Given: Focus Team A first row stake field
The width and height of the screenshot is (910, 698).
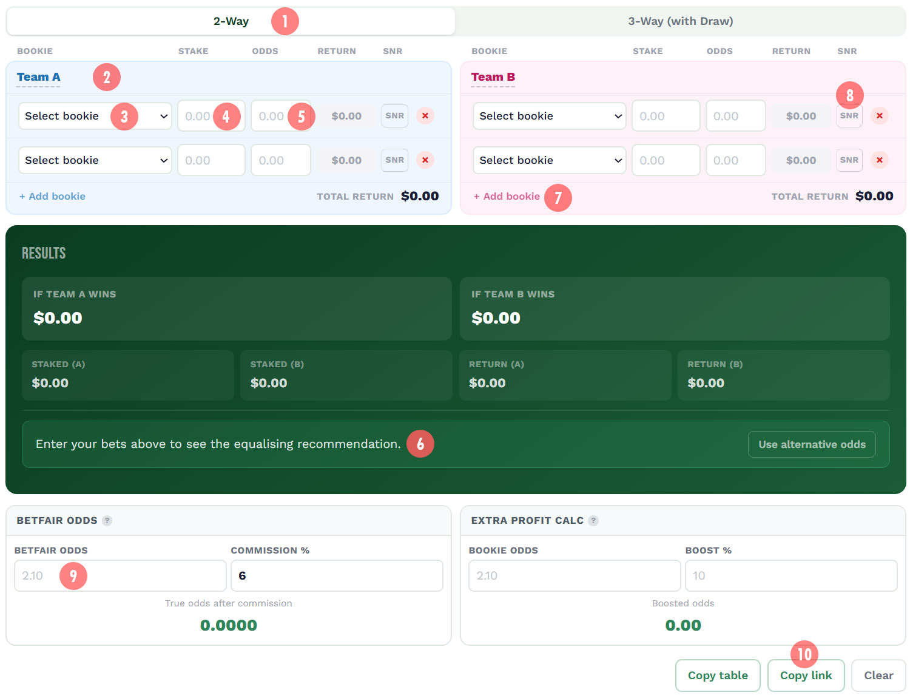Looking at the screenshot, I should [212, 116].
